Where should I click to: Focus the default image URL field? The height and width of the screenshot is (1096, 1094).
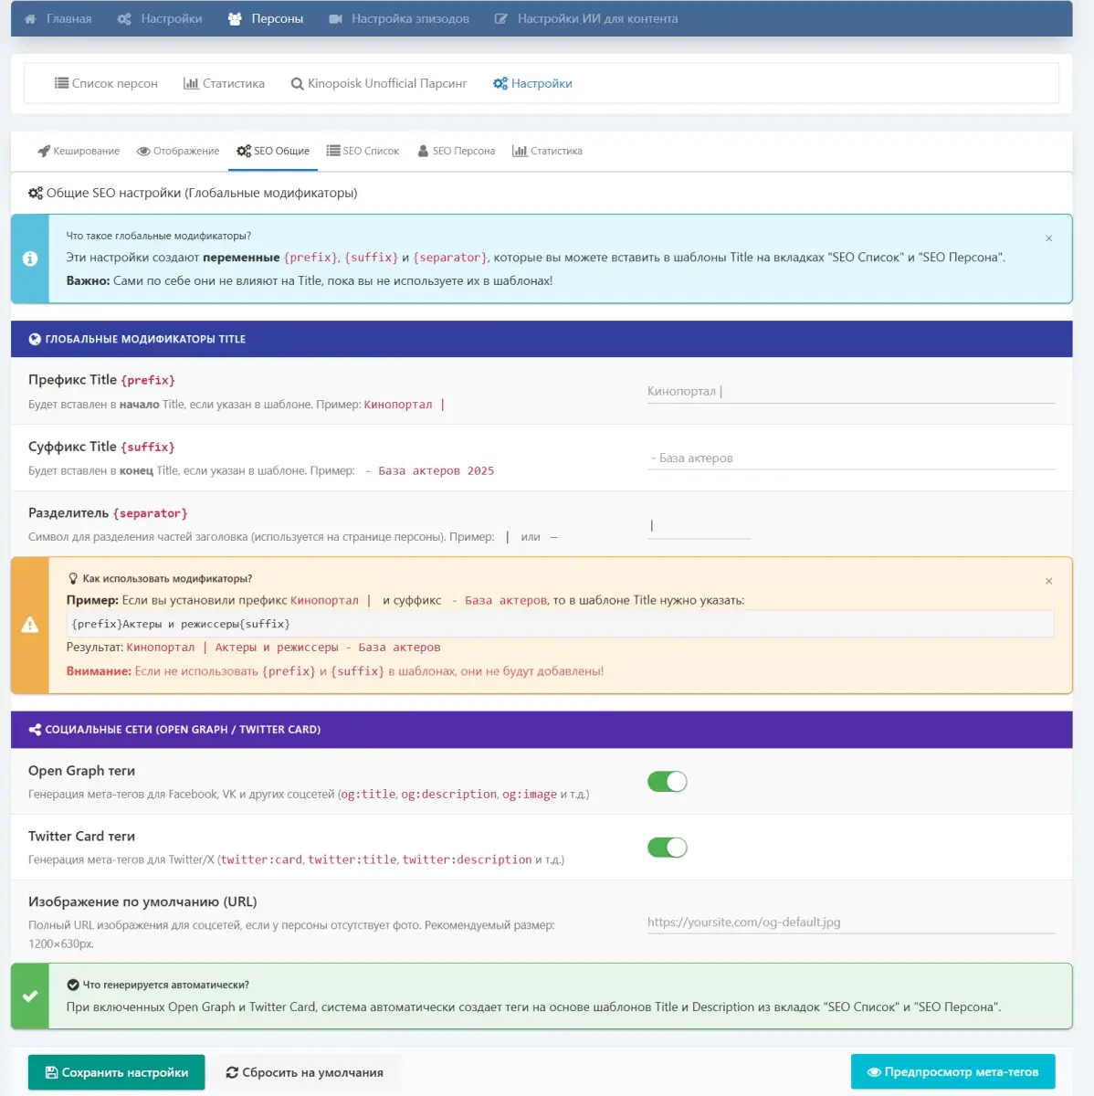point(850,922)
